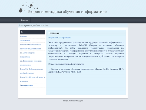Go to 'Глава №3. Методы обучения и контроля'

[x=32, y=79]
